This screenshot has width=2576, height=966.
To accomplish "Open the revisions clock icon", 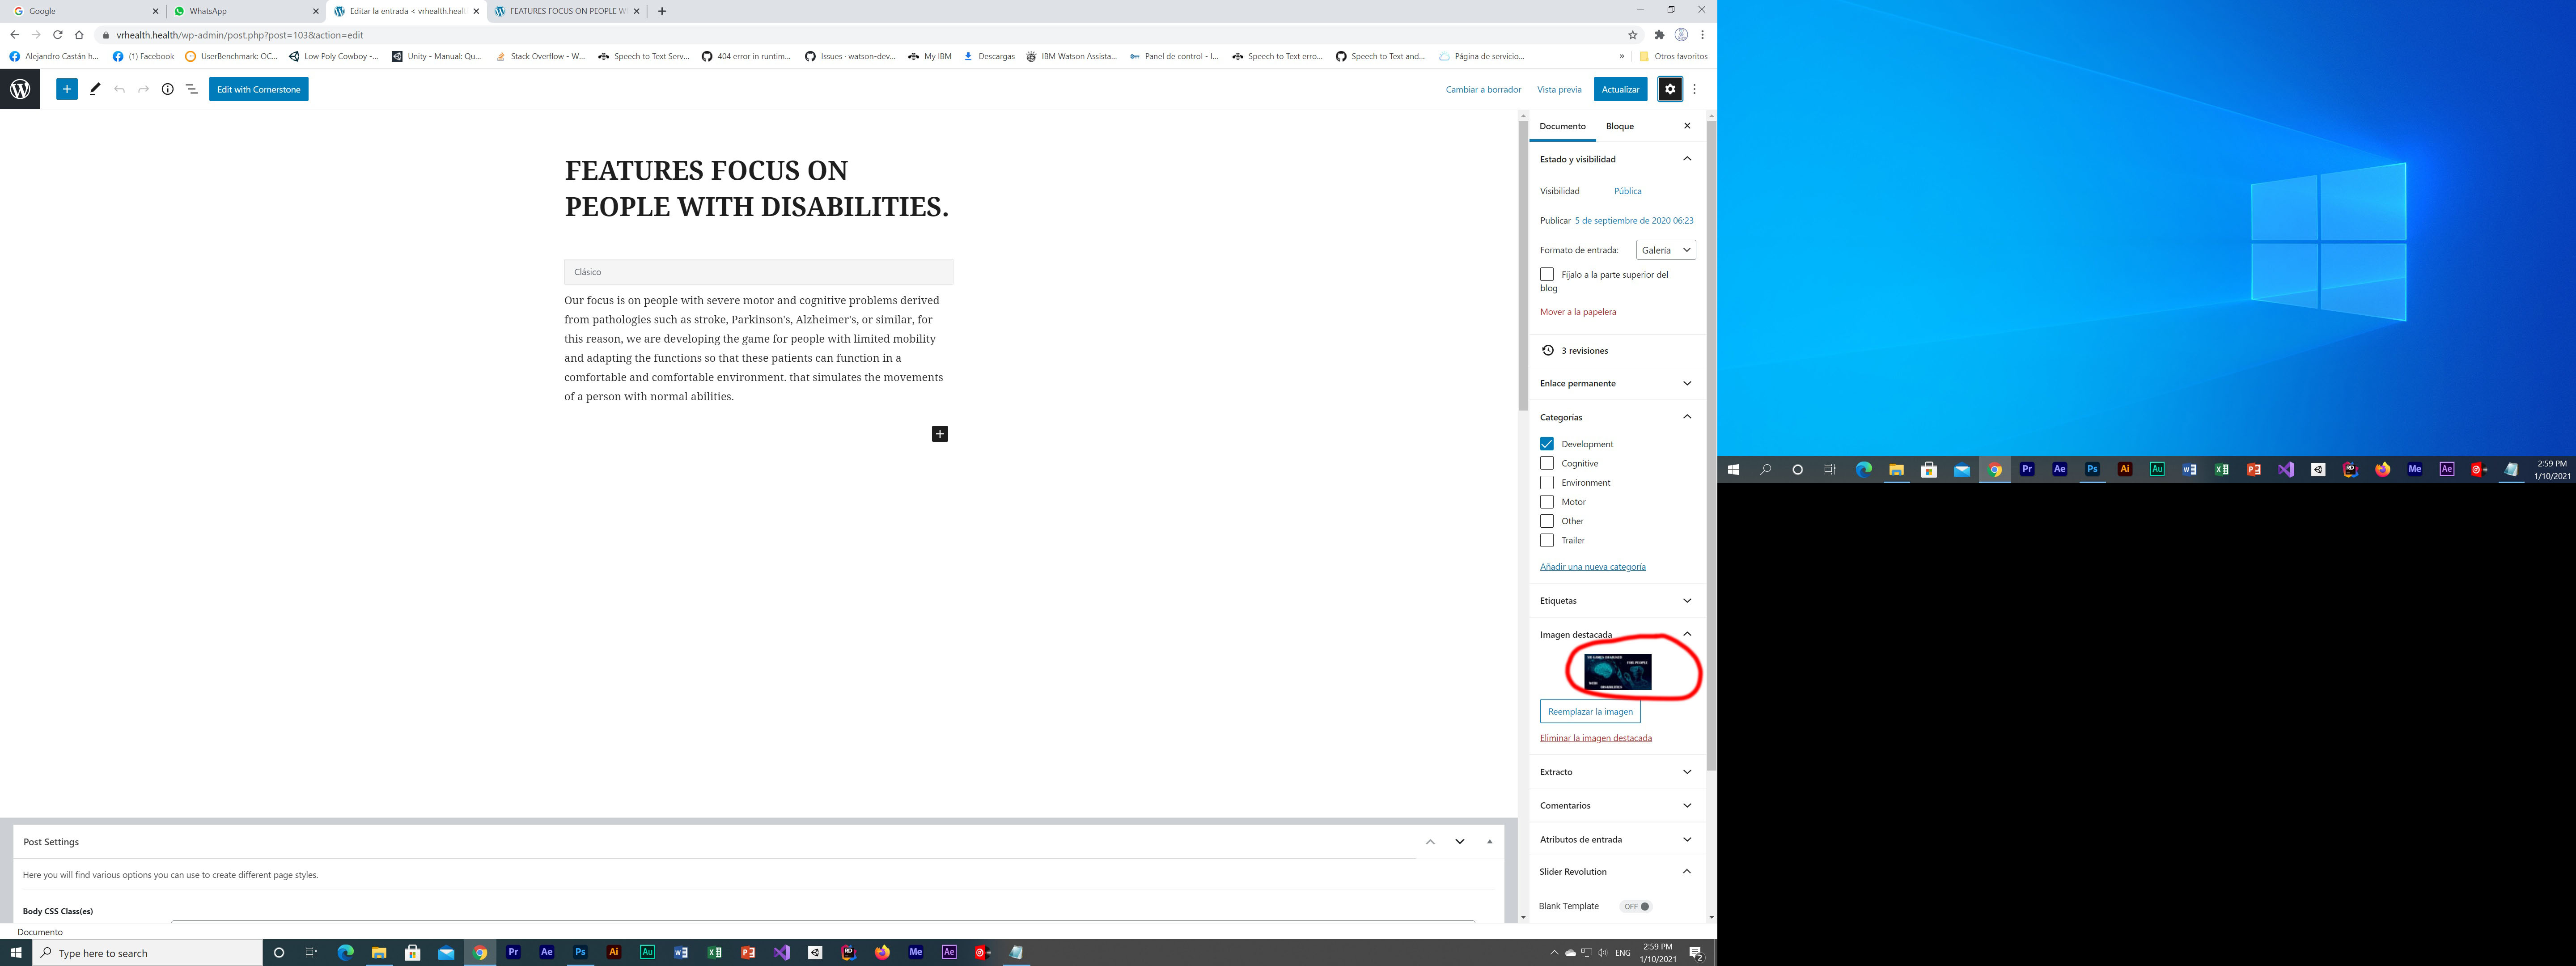I will click(x=1548, y=350).
